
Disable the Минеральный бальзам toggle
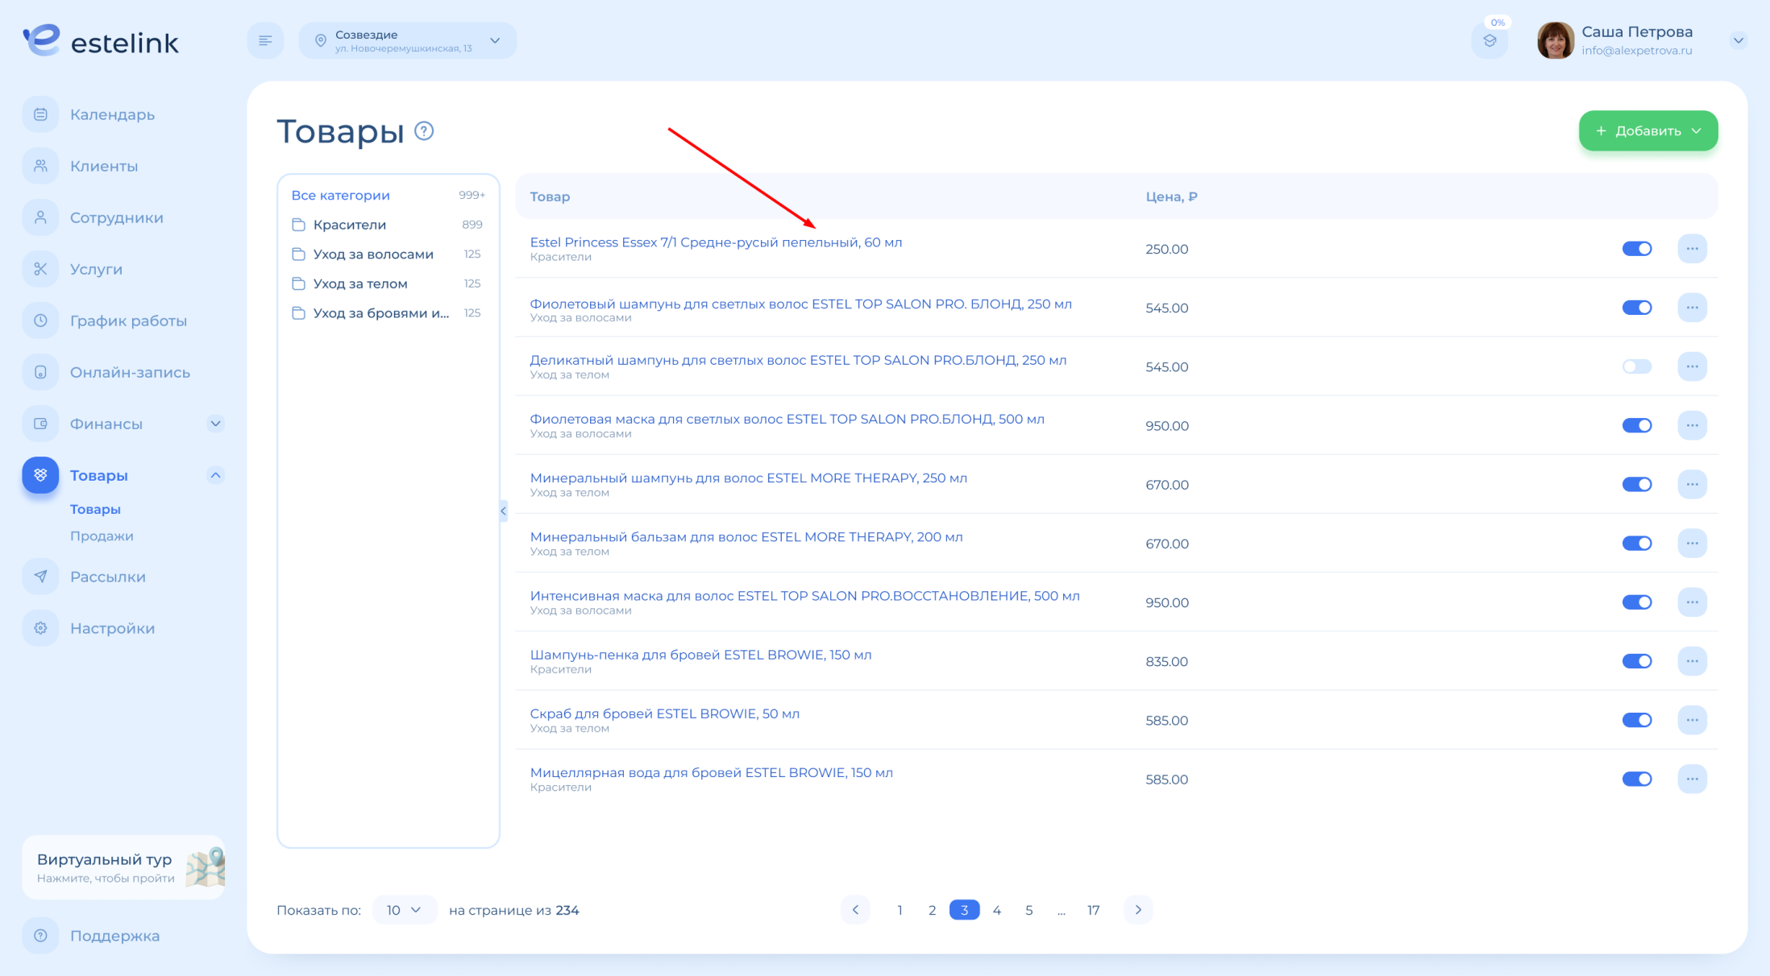click(x=1637, y=544)
